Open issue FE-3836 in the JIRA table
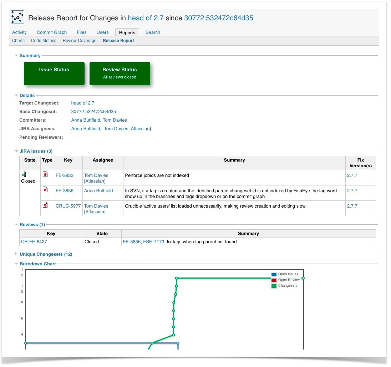391x367 pixels. click(65, 191)
